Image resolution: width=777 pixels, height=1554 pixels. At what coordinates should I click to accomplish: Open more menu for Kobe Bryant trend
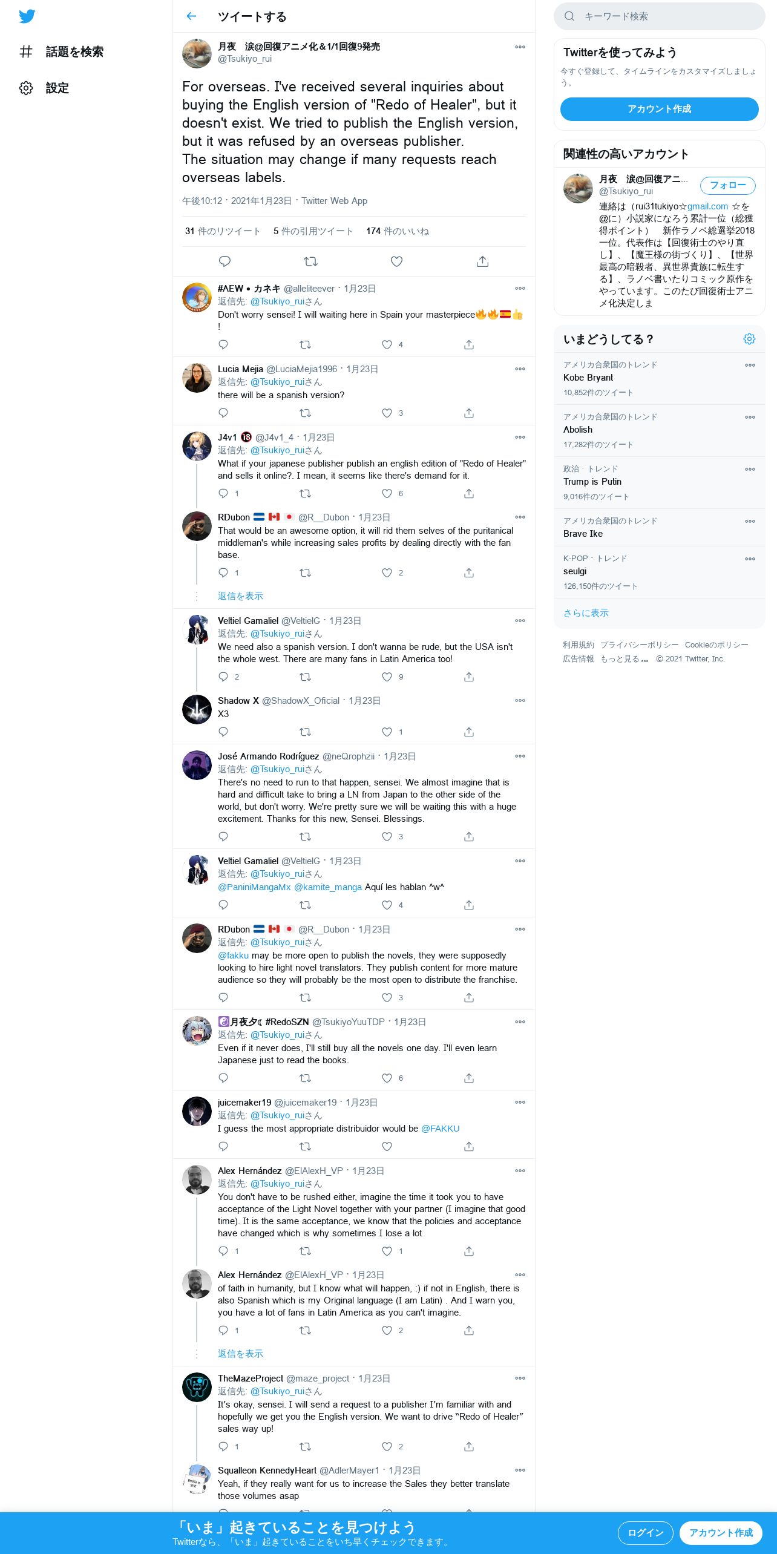click(x=750, y=365)
